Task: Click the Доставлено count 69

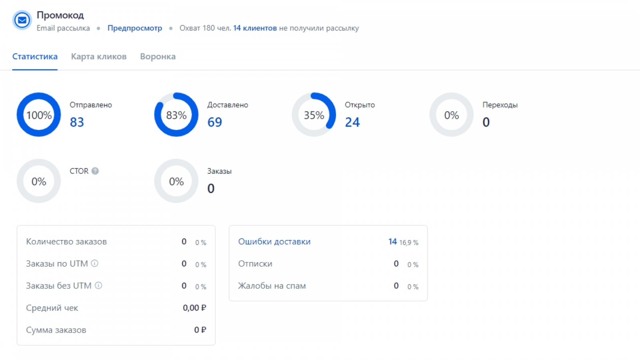Action: [x=215, y=122]
